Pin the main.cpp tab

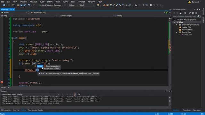(x=11, y=9)
